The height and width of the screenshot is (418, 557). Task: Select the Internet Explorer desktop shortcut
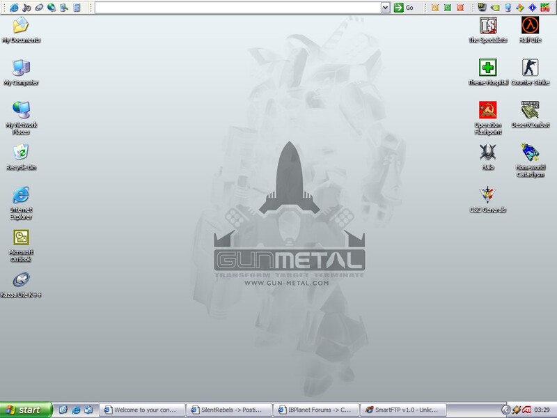21,203
